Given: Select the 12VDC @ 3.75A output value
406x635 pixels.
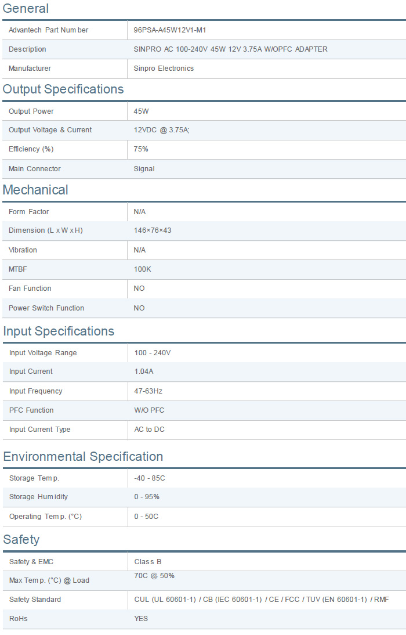Looking at the screenshot, I should coord(161,130).
